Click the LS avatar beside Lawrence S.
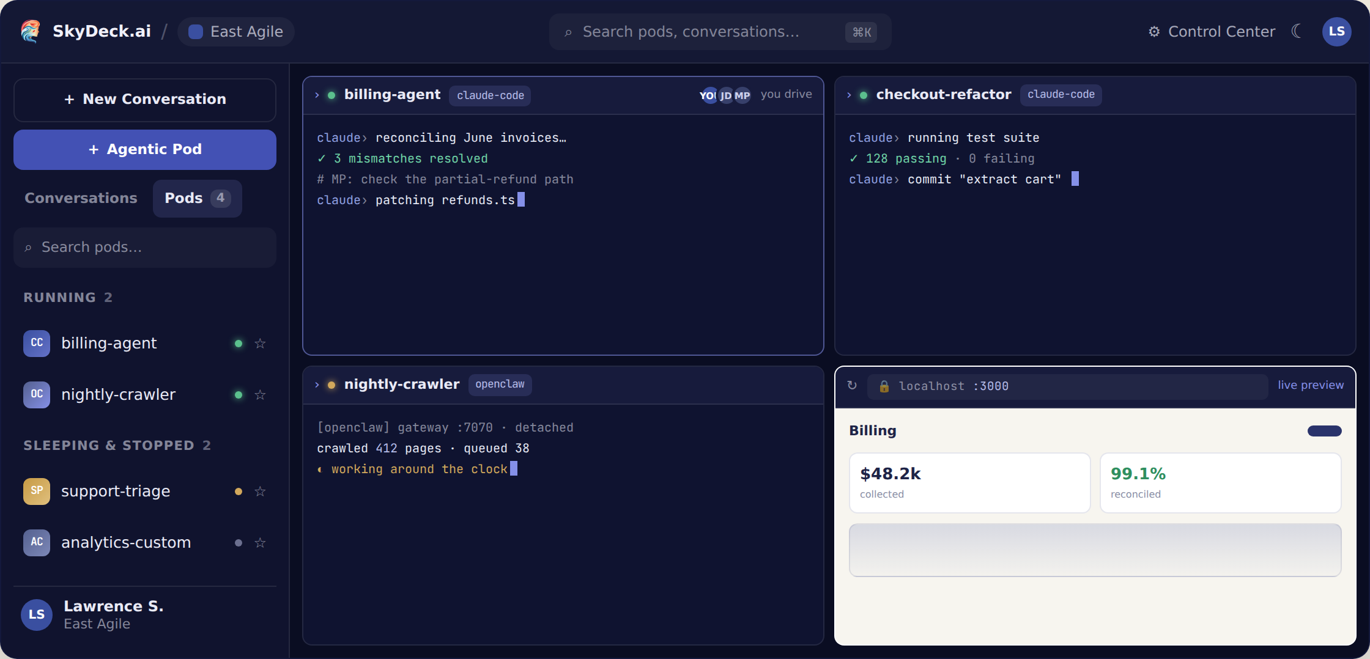 pos(37,615)
